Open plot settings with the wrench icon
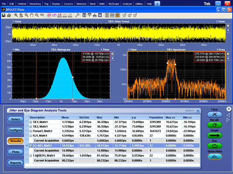The width and height of the screenshot is (233, 174). [x=77, y=15]
